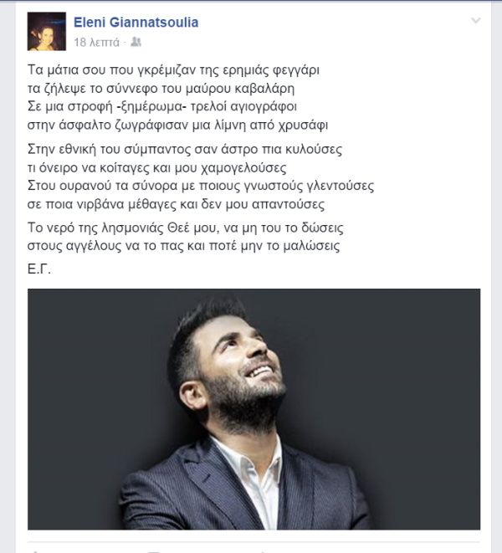This screenshot has width=502, height=553.
Task: Click the line 'Τα μάτια σου που γκρέμιζαν'
Action: click(173, 70)
